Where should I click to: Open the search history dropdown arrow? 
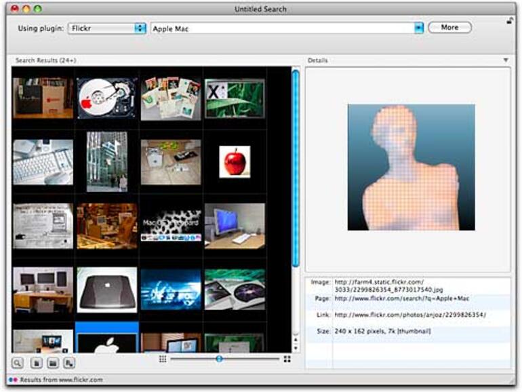pos(419,28)
